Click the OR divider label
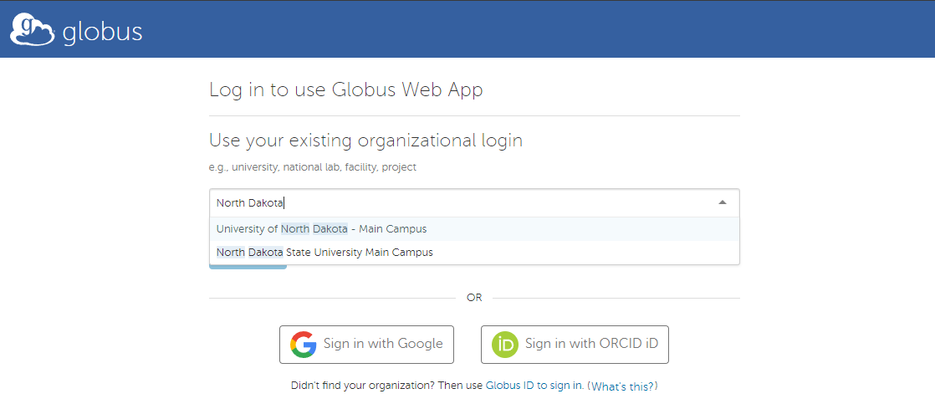Image resolution: width=935 pixels, height=404 pixels. tap(474, 298)
